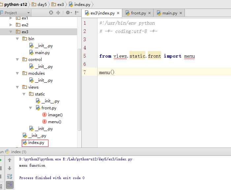Toggle soft-wrap icon in Run panel
The width and height of the screenshot is (231, 190).
[x=10, y=176]
